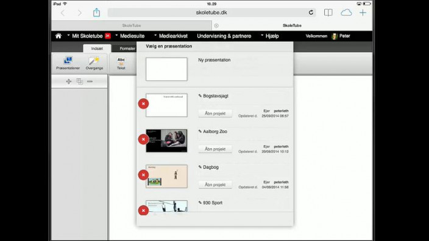Open Safari bookmarks book icon
This screenshot has height=241, width=429.
click(328, 13)
